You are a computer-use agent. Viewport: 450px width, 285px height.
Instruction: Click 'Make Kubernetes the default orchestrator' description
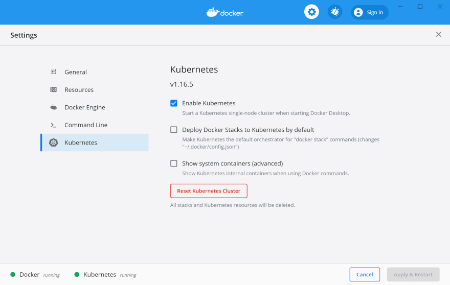coord(281,143)
